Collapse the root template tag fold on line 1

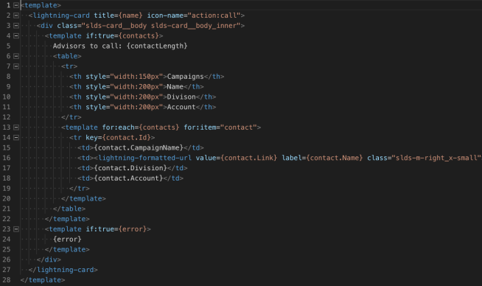[x=16, y=5]
